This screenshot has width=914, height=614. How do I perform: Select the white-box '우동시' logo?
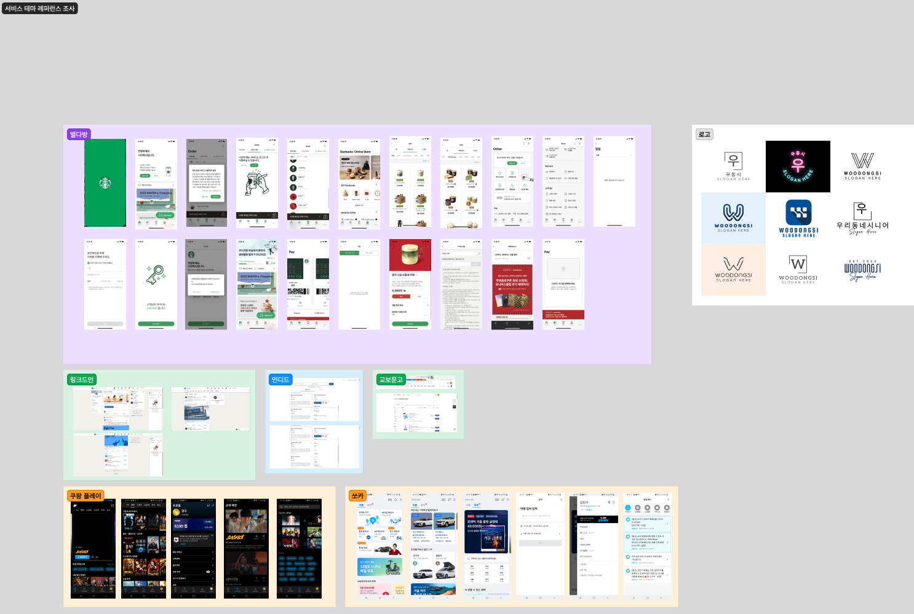pyautogui.click(x=733, y=166)
